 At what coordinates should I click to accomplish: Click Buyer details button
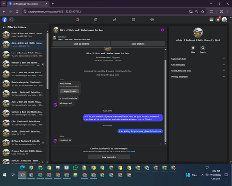(x=70, y=91)
